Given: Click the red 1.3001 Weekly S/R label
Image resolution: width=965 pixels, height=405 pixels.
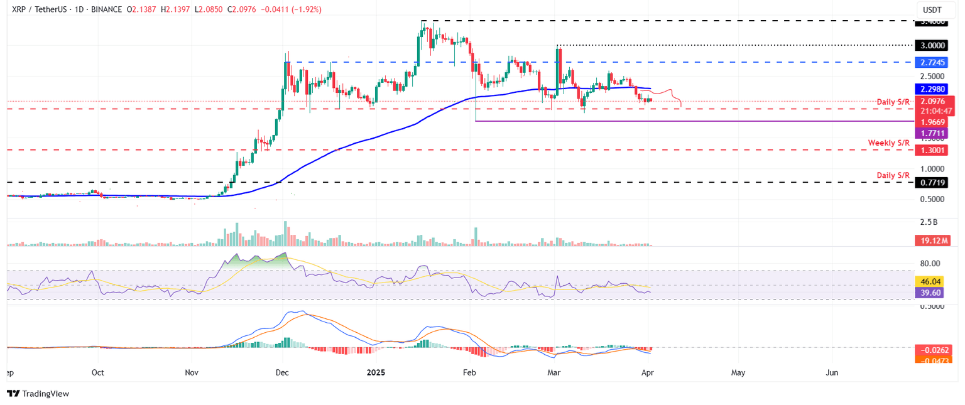Looking at the screenshot, I should (x=932, y=150).
